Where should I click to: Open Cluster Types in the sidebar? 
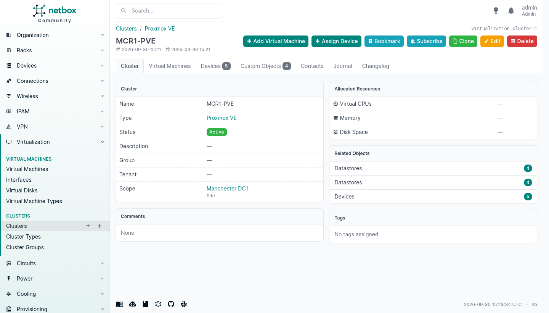(23, 237)
